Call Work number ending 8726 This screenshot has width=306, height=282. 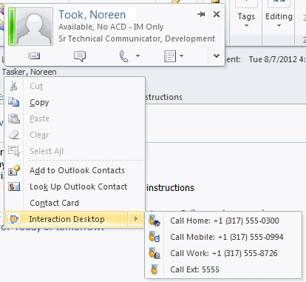[x=223, y=253]
